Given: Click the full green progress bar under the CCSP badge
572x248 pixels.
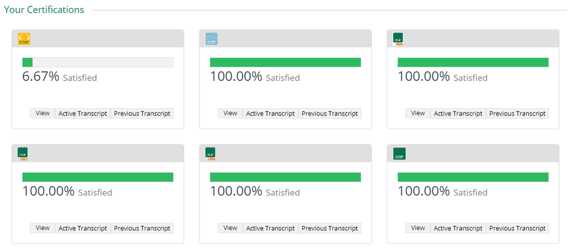Looking at the screenshot, I should (x=285, y=62).
